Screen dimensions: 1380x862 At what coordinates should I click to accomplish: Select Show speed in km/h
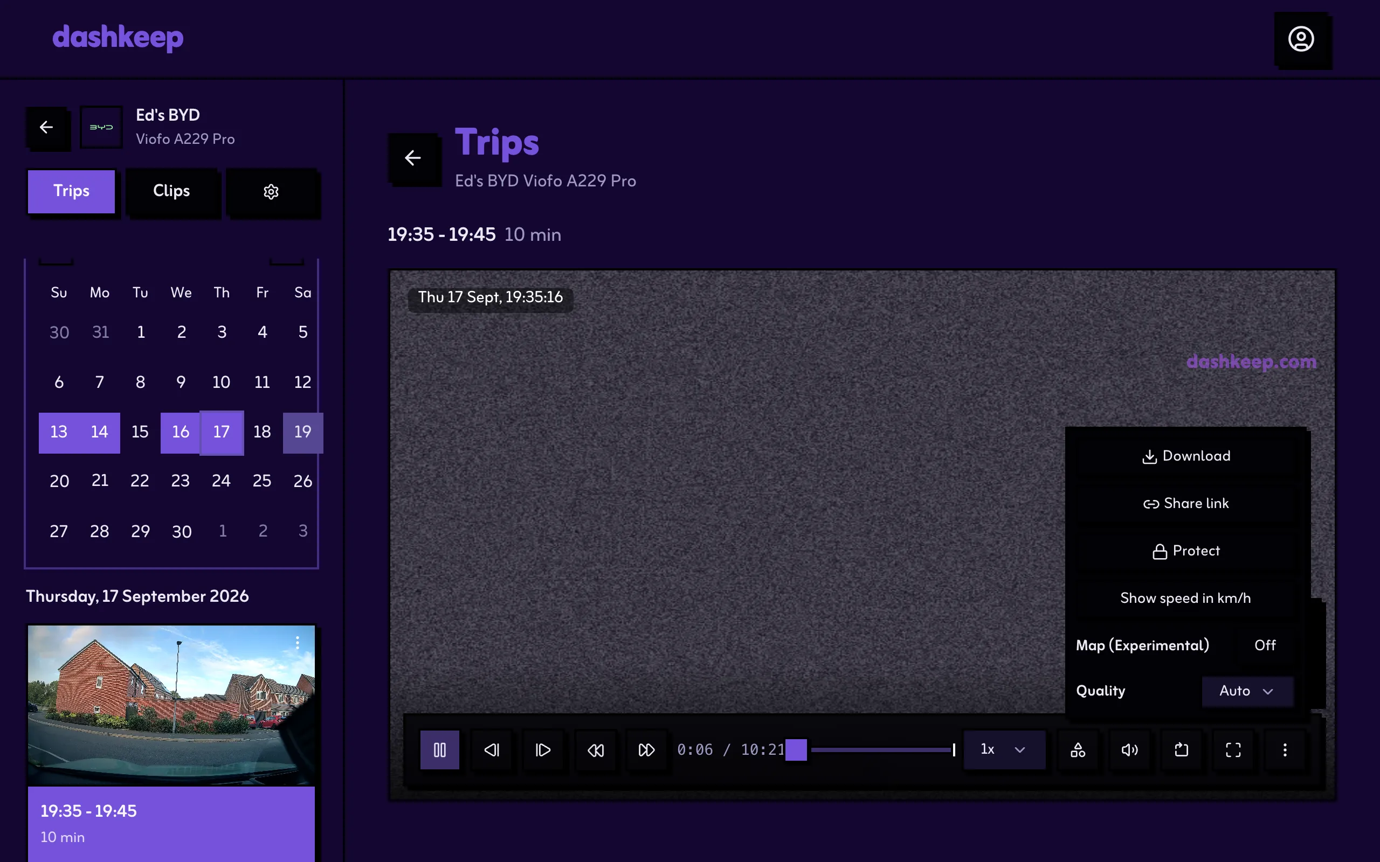[x=1186, y=598]
